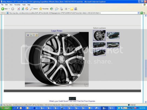Screen dimensions: 147x110
Task: Click the active eBay taskbar button
Action: tap(104, 108)
